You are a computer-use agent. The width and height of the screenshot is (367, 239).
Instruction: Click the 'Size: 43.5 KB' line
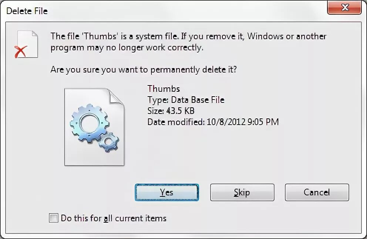point(171,111)
